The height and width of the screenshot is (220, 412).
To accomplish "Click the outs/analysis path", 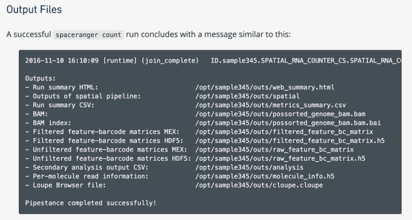I will (x=250, y=168).
